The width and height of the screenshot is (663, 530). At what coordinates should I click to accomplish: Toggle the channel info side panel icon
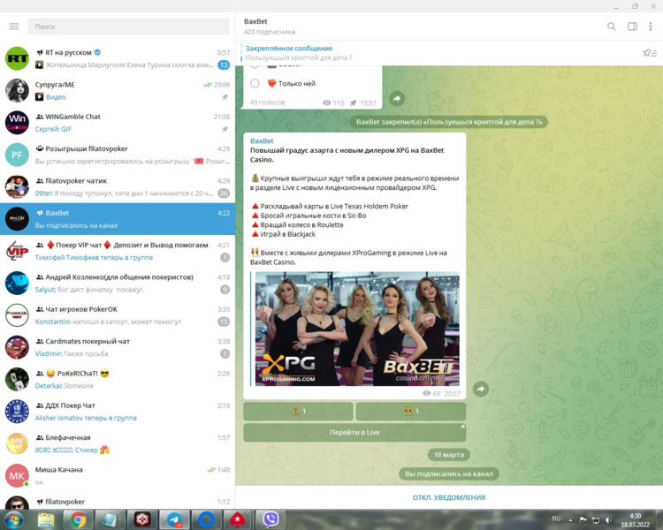(x=632, y=26)
